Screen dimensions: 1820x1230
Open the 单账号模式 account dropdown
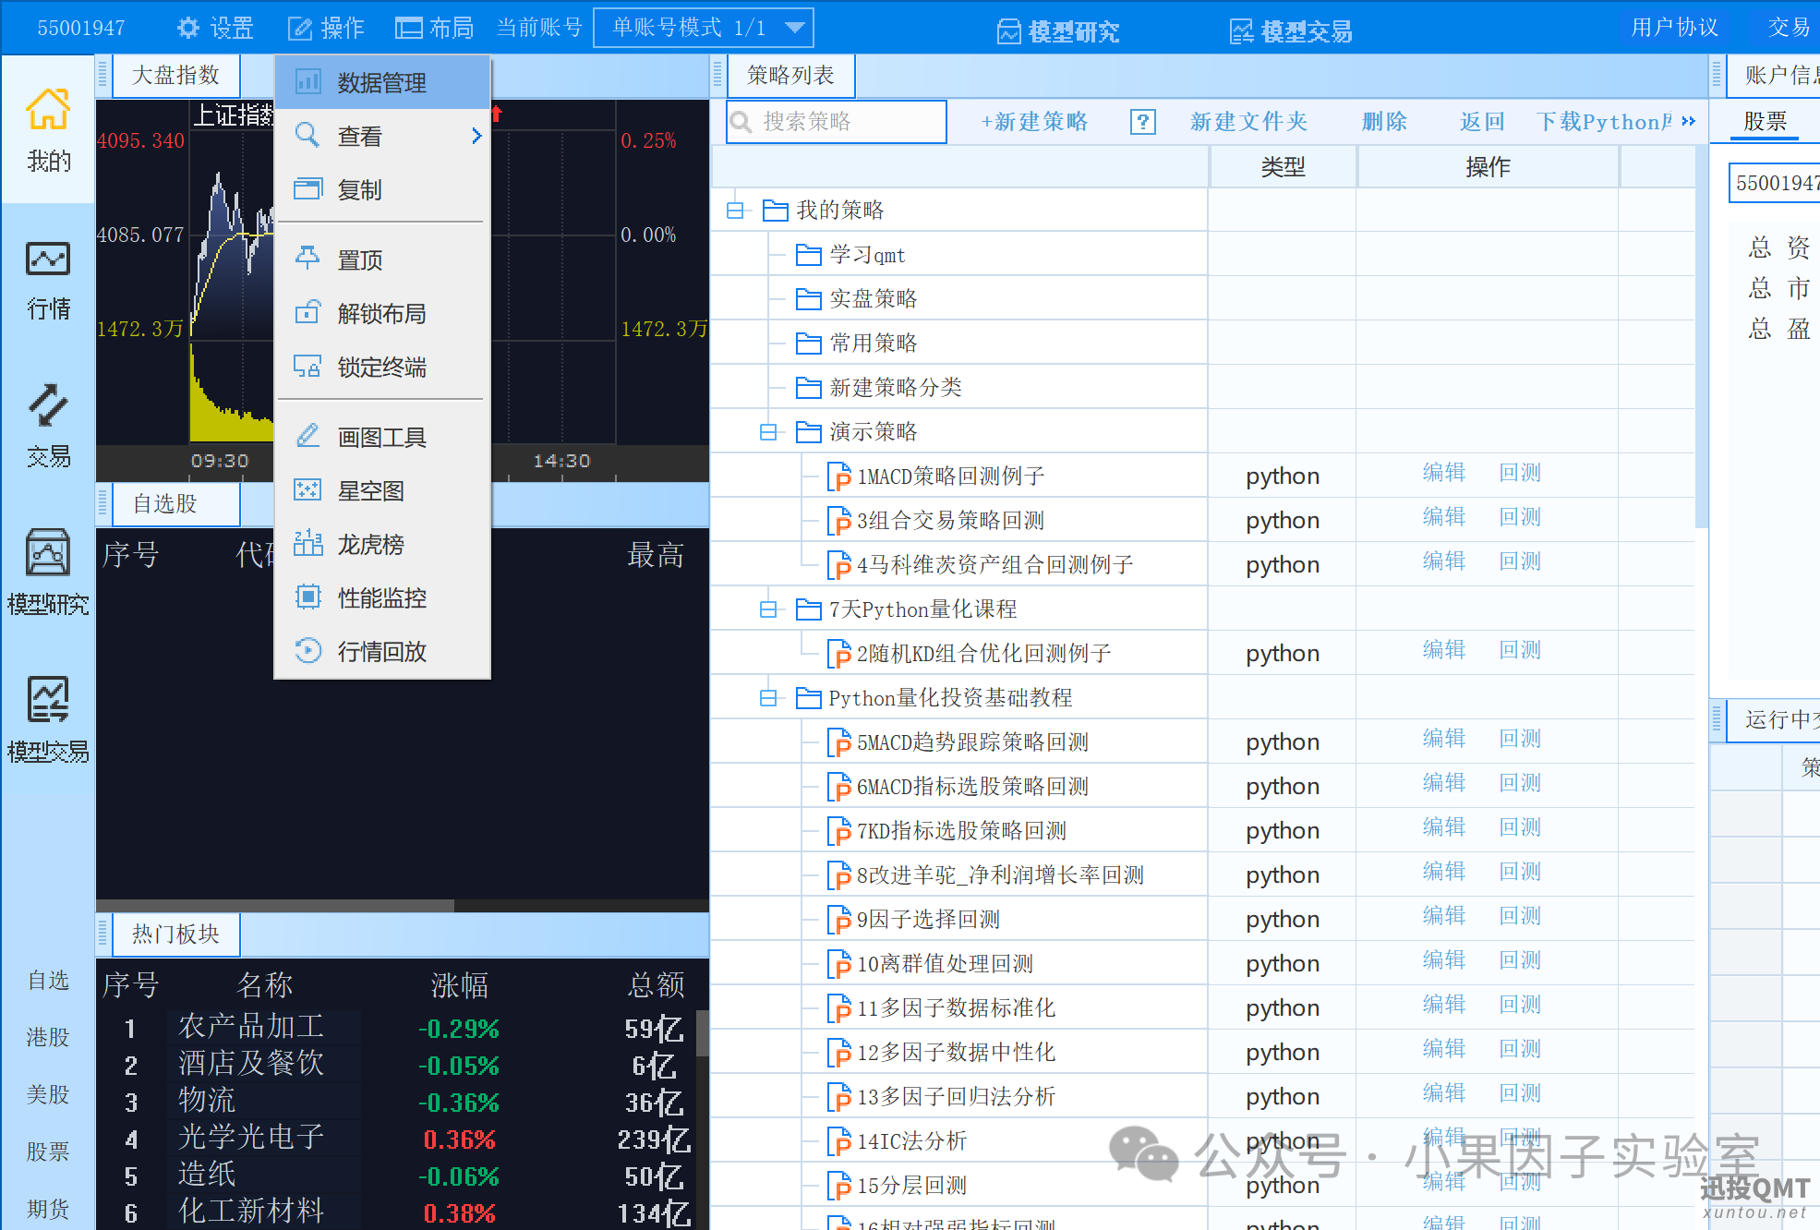pos(794,28)
